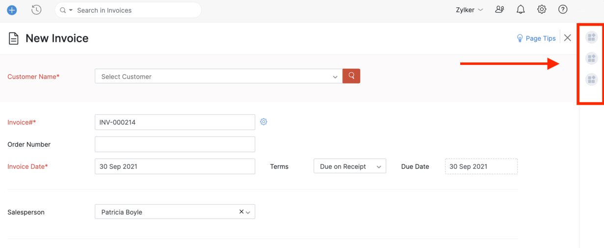Configure invoice number with gear icon

coord(263,122)
